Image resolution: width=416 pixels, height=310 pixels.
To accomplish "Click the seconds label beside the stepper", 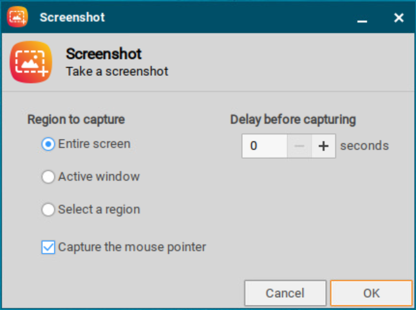I will (x=364, y=146).
